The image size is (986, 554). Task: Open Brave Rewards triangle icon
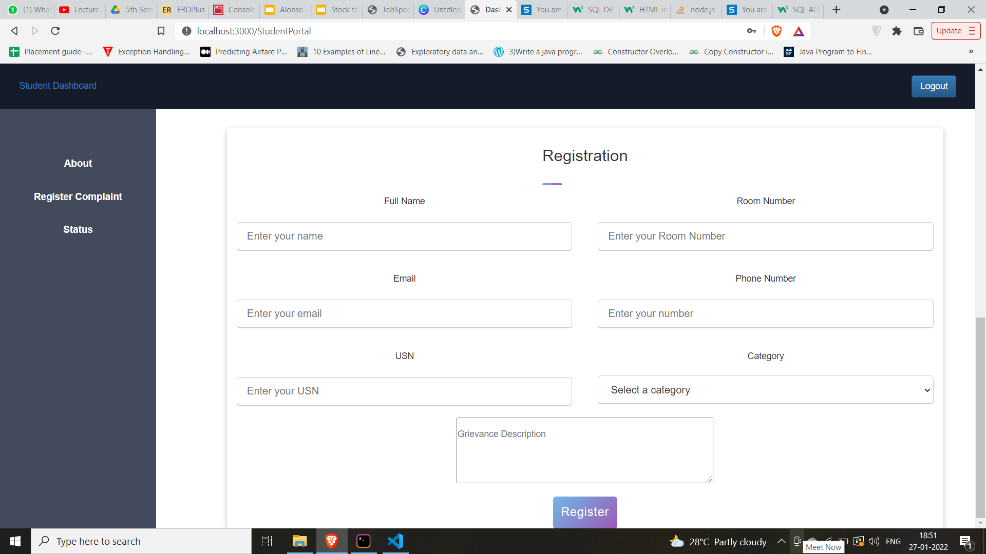point(798,31)
